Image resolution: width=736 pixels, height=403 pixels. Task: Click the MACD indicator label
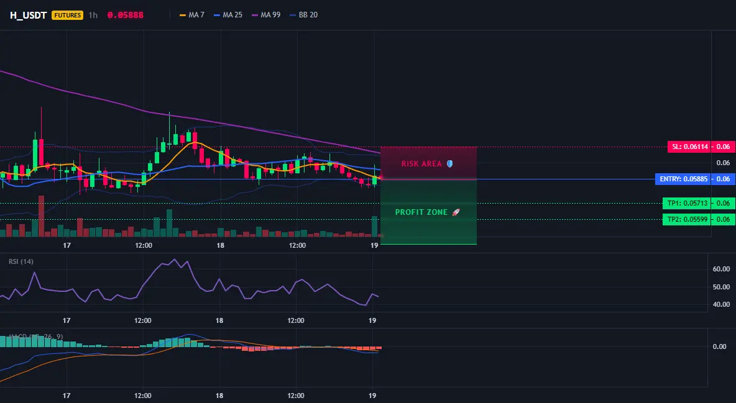pyautogui.click(x=35, y=337)
